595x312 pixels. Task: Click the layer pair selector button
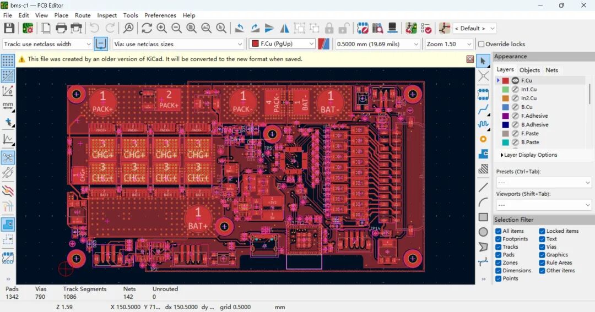pos(324,44)
